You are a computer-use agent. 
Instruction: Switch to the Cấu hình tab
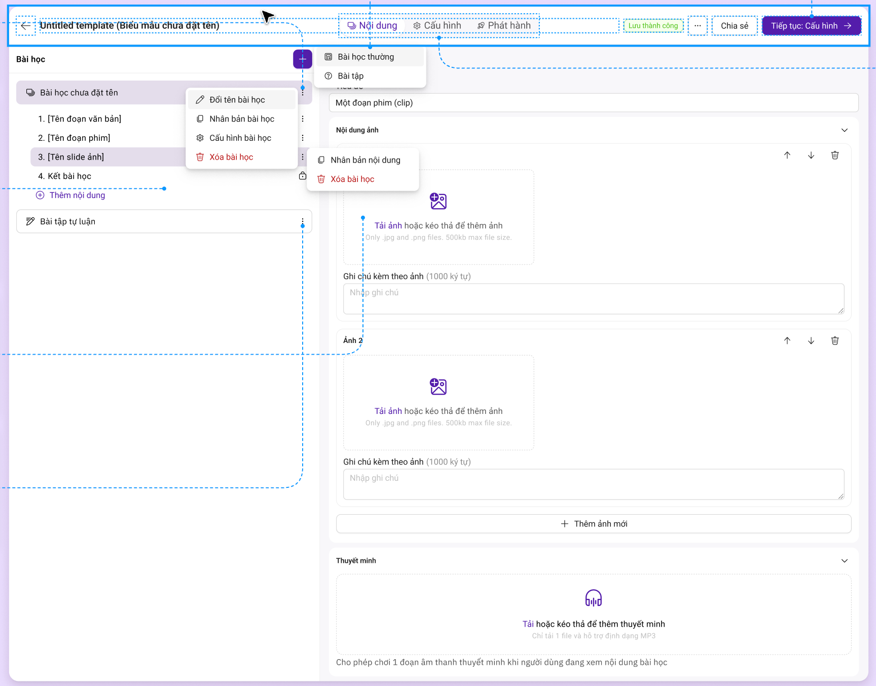[x=437, y=26]
